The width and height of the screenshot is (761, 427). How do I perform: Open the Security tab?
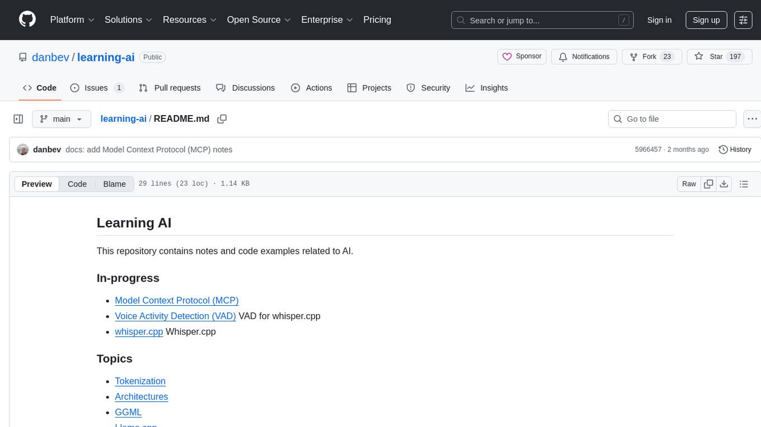[x=428, y=88]
